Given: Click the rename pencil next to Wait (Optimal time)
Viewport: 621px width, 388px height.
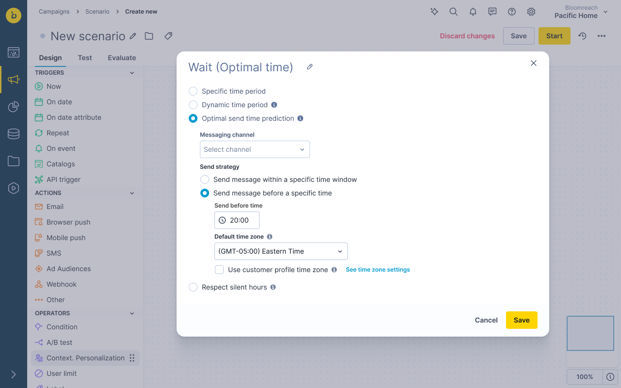Looking at the screenshot, I should 310,66.
